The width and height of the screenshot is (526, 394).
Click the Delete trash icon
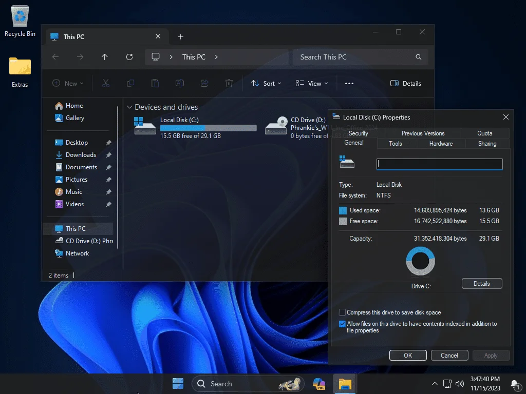point(229,84)
